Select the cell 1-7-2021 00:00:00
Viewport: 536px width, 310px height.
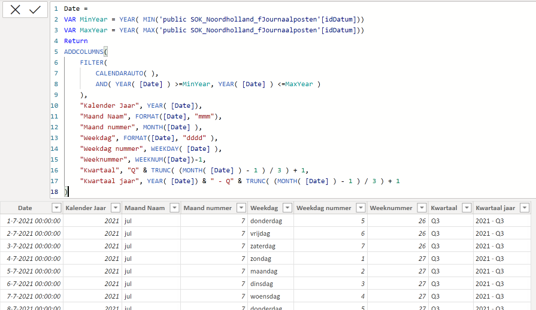pos(32,221)
